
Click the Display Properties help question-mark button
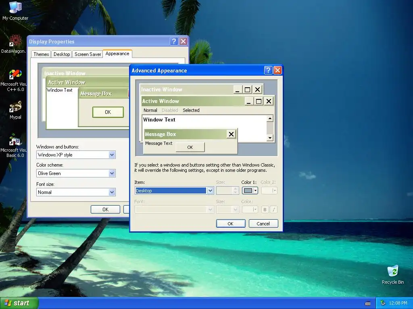(x=174, y=41)
